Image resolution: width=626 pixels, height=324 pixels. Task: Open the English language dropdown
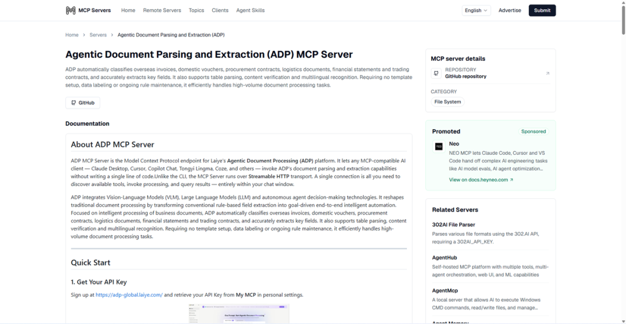click(x=476, y=10)
